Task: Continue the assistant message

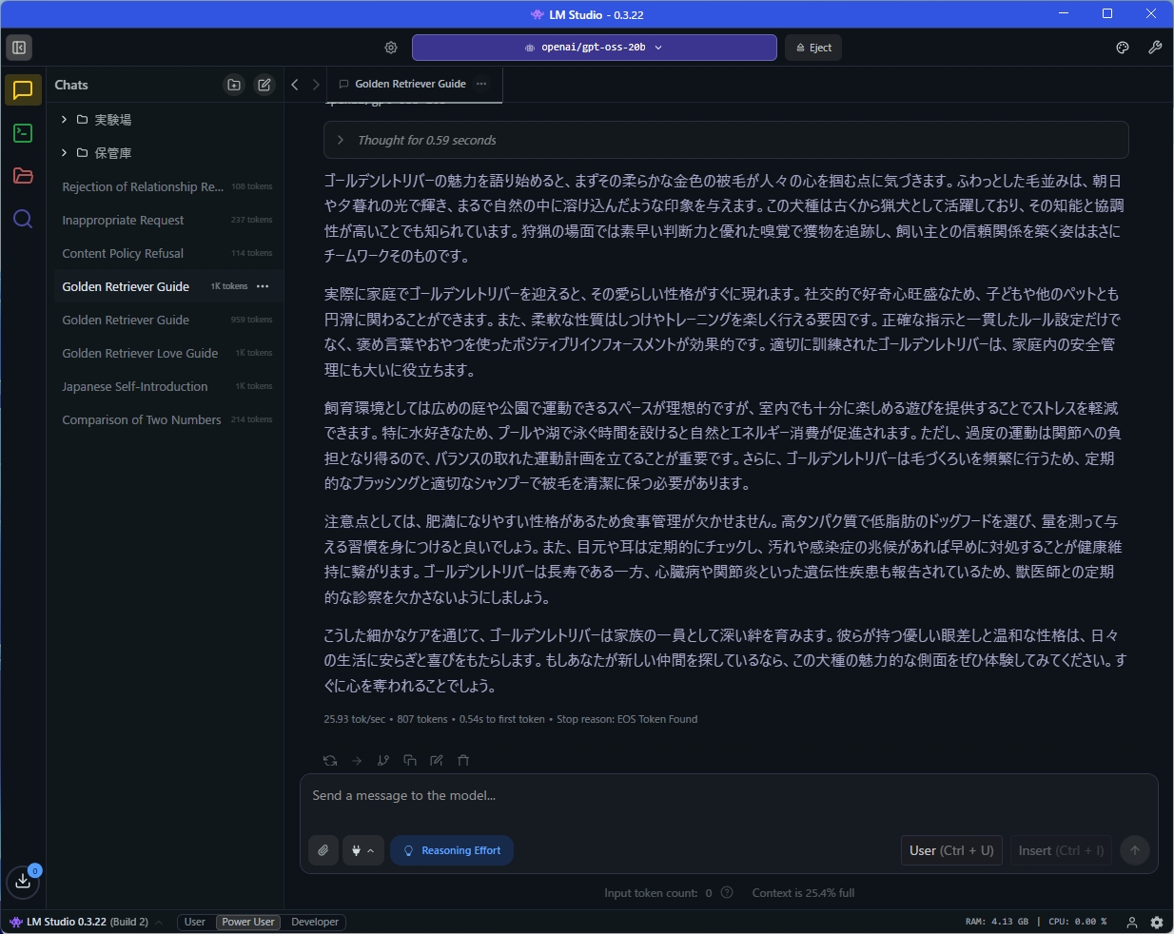Action: click(357, 760)
